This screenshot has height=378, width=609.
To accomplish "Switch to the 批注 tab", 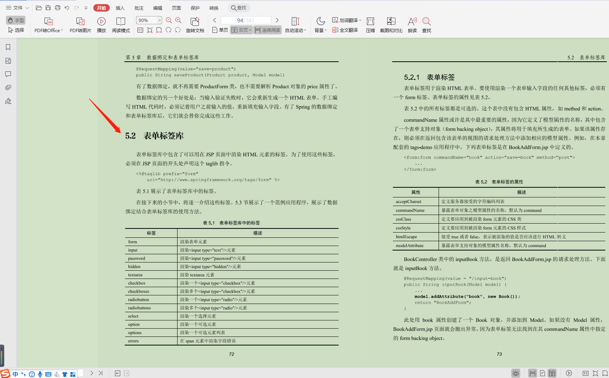I will coord(139,8).
